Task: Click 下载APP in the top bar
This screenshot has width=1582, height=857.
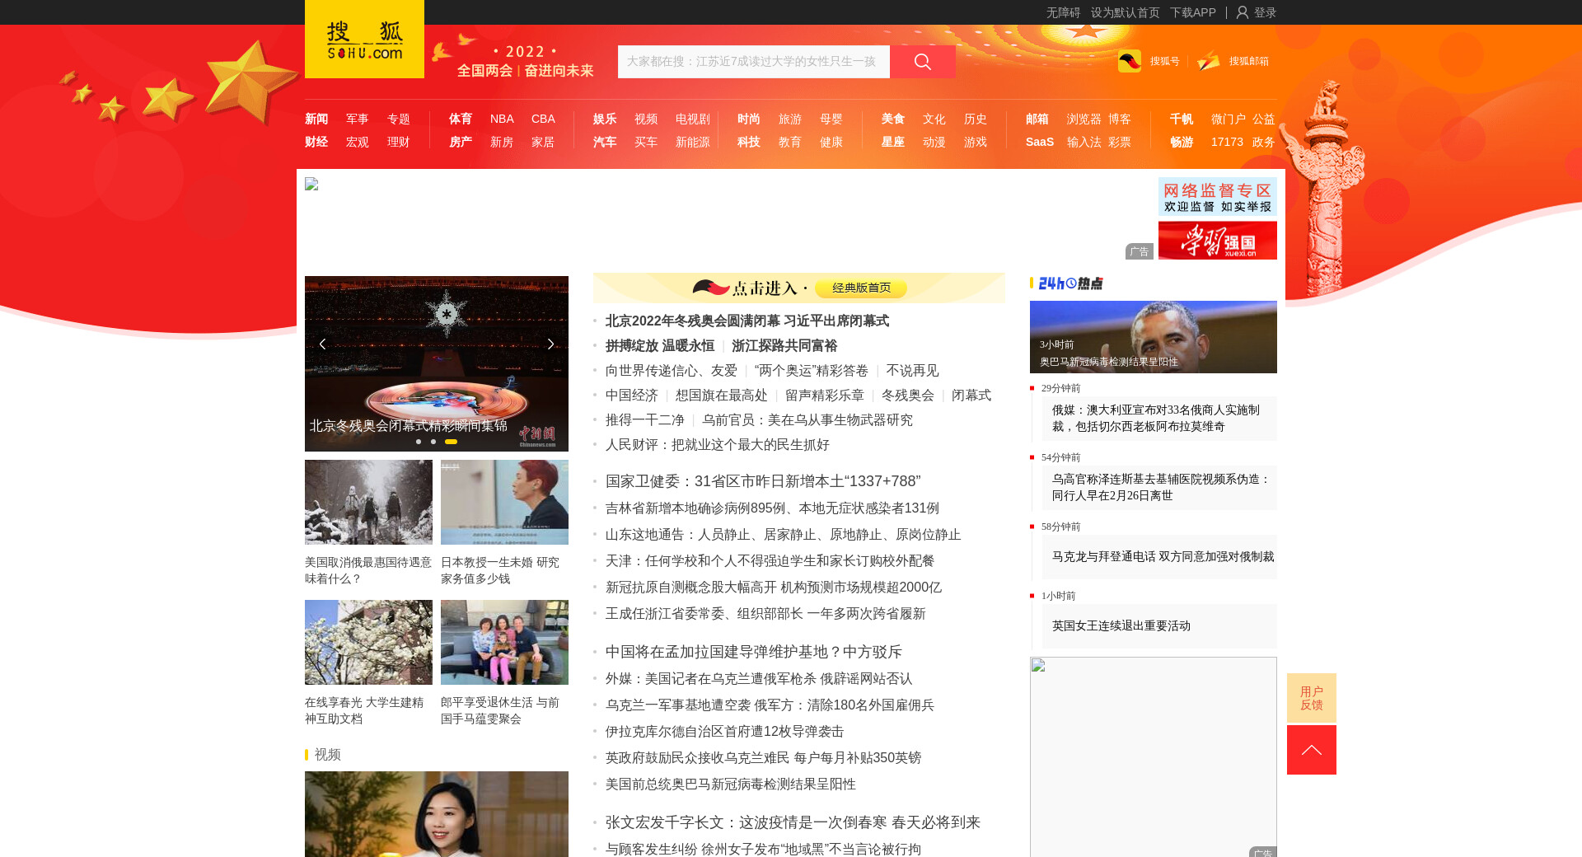Action: [1192, 12]
